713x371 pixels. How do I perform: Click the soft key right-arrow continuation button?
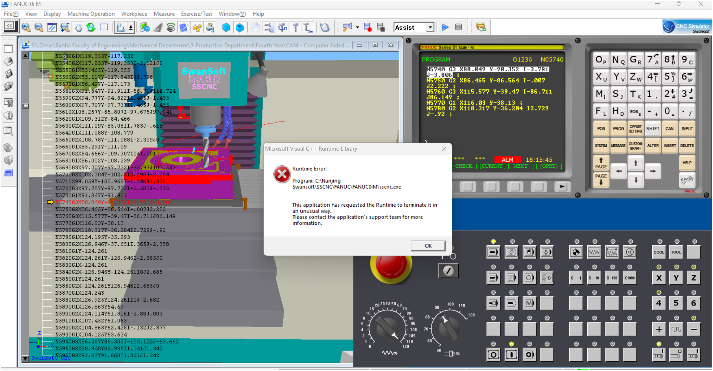[x=562, y=187]
